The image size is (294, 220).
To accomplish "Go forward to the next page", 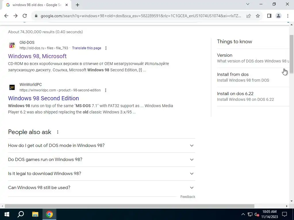I will [16, 16].
